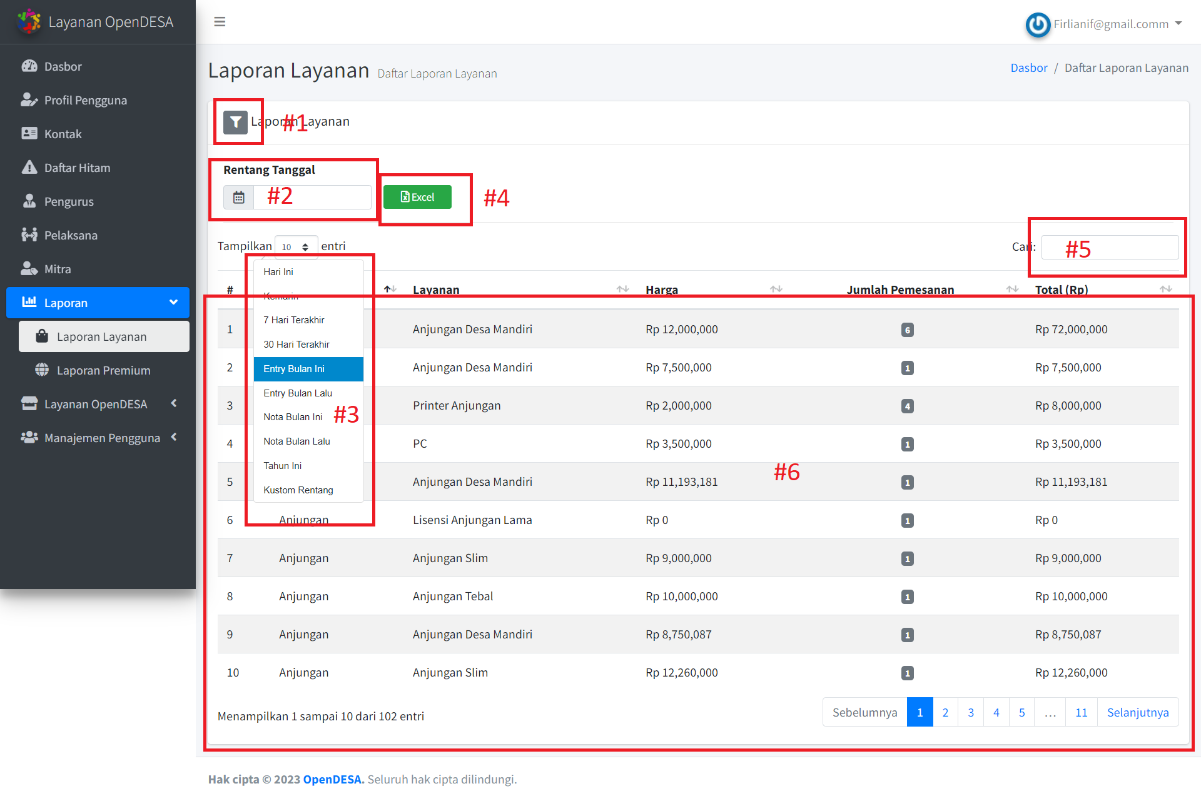Image resolution: width=1201 pixels, height=801 pixels.
Task: Open the entries-per-page dropdown showing 10
Action: pyautogui.click(x=296, y=247)
